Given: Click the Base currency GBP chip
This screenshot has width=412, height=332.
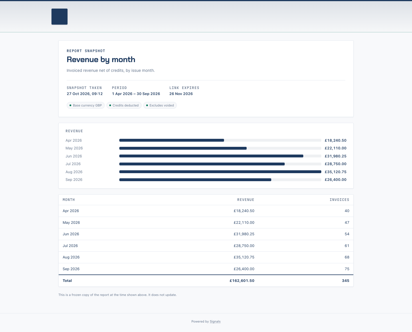Looking at the screenshot, I should pos(86,105).
